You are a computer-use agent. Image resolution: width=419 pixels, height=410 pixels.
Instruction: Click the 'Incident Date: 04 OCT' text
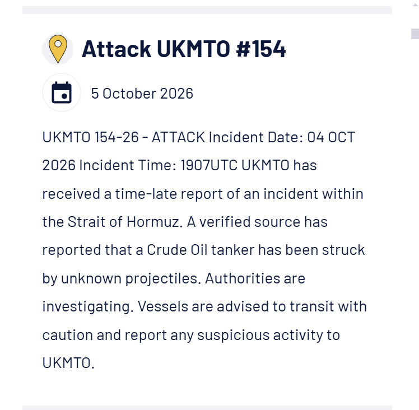pyautogui.click(x=282, y=137)
